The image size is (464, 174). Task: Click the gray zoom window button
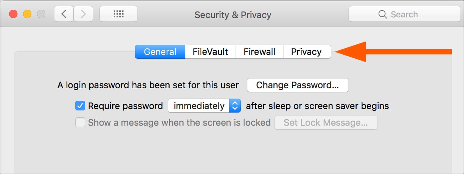pos(41,14)
